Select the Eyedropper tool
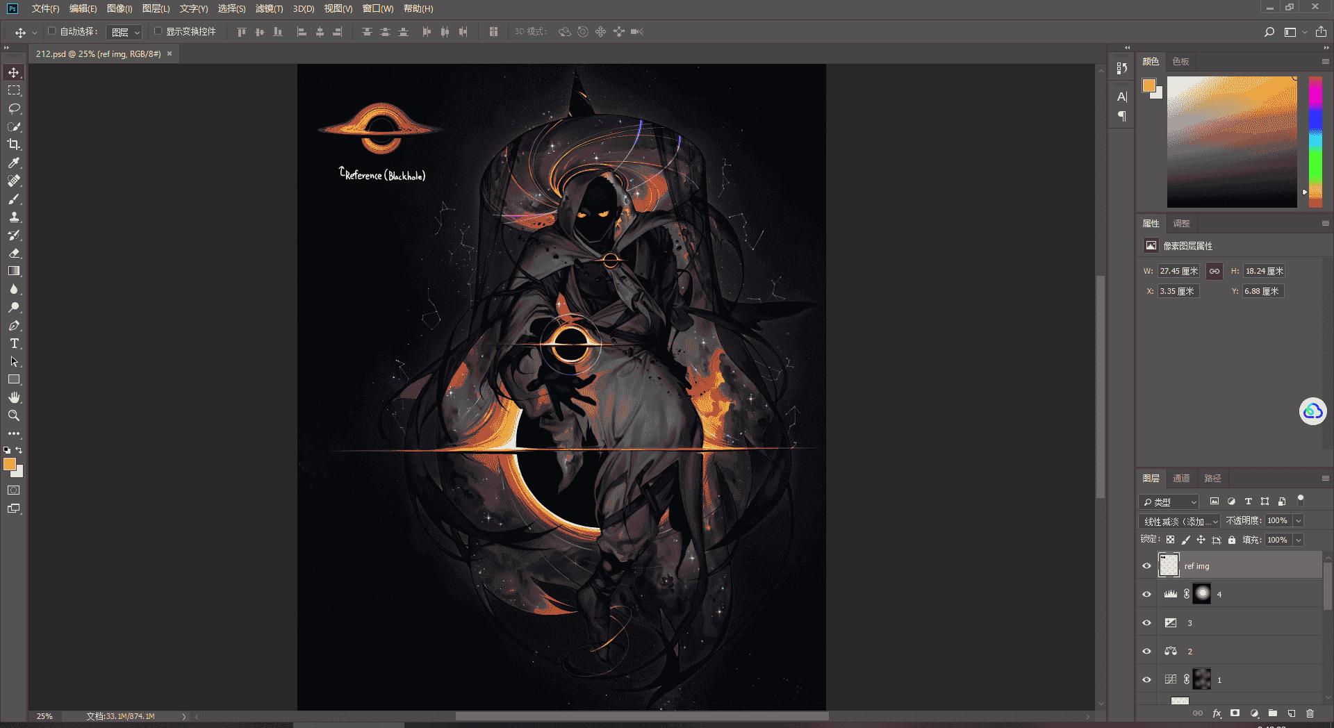Image resolution: width=1334 pixels, height=728 pixels. pyautogui.click(x=14, y=163)
